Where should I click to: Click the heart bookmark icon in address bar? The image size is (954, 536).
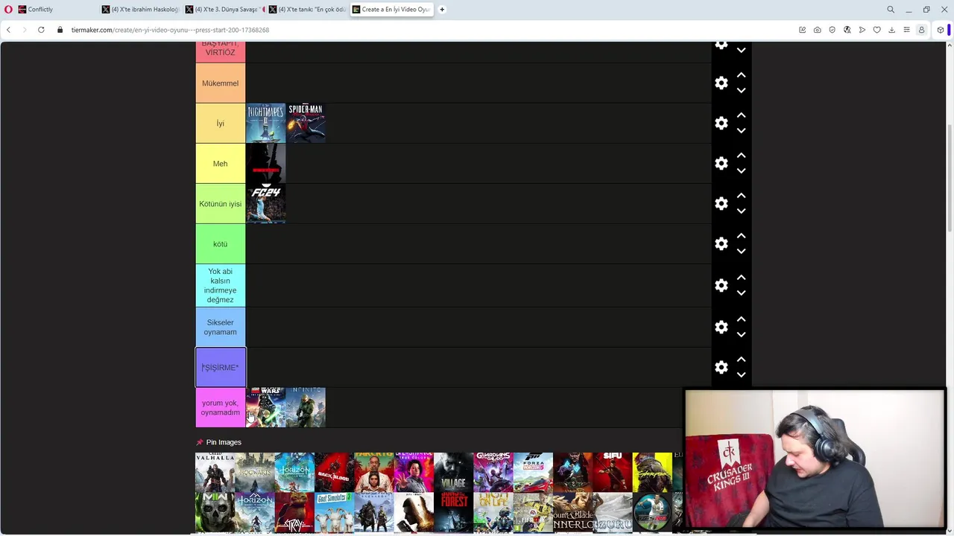(876, 30)
